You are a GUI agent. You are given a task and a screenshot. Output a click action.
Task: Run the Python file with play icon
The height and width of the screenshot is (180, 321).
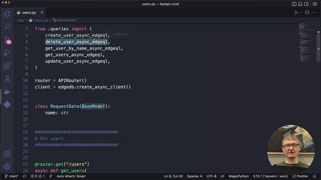[296, 12]
